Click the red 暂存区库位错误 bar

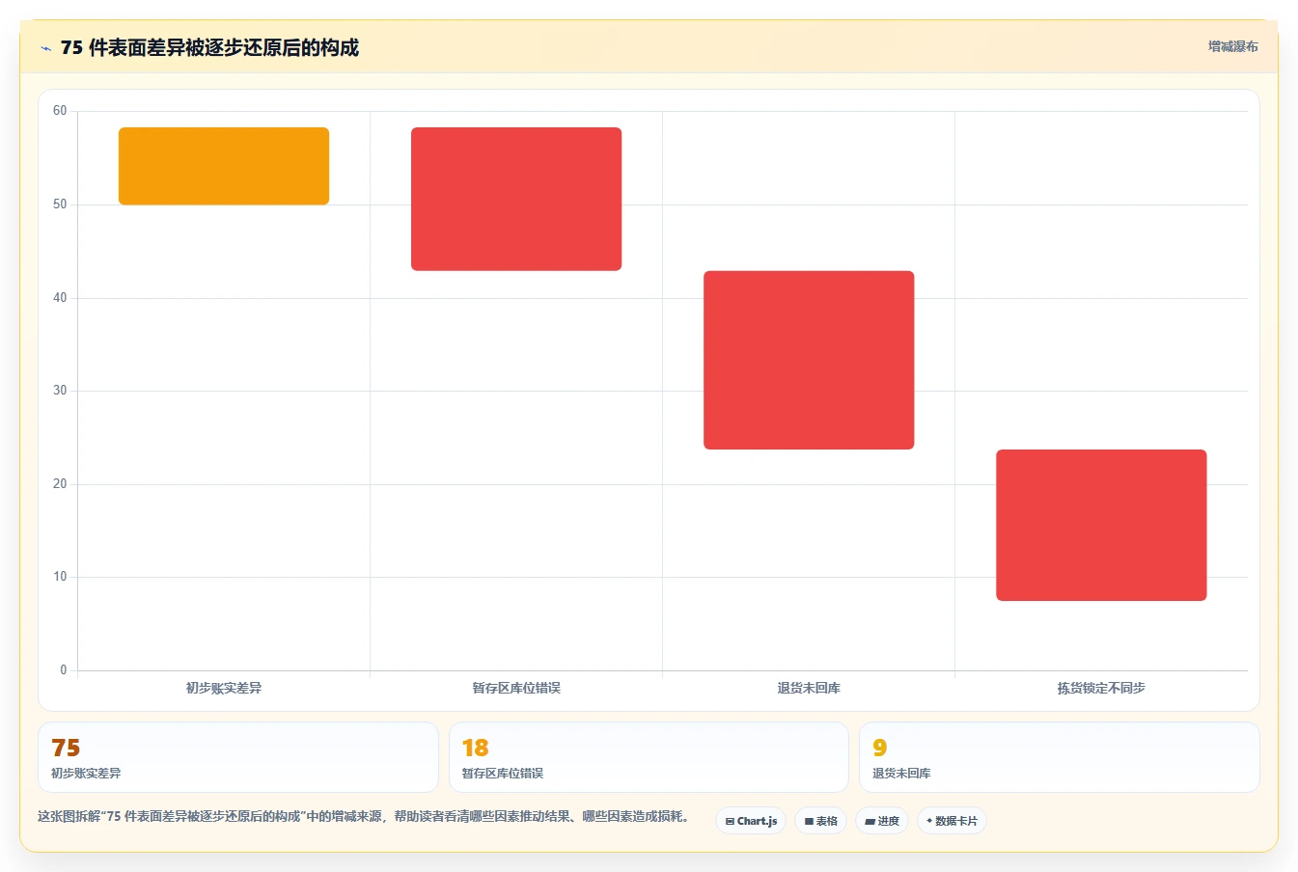(x=516, y=199)
